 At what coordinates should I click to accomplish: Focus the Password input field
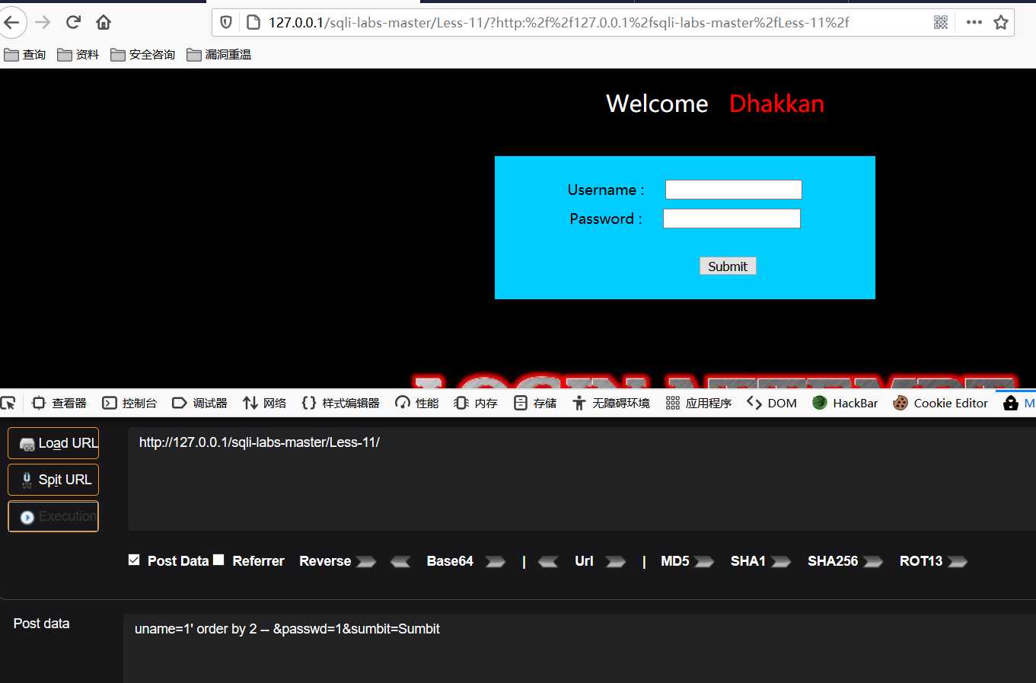pos(732,219)
